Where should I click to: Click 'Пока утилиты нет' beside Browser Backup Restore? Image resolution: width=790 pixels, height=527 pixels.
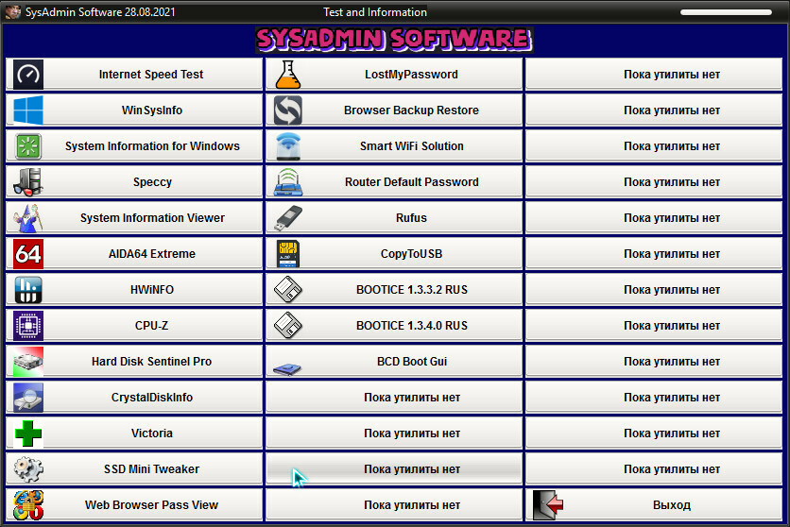click(x=654, y=110)
